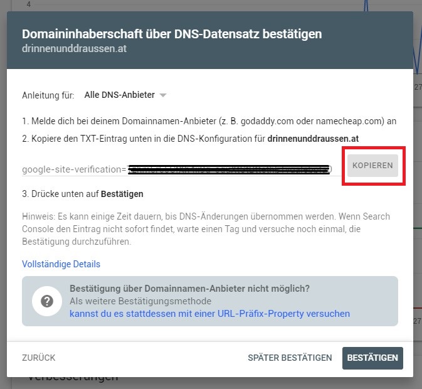Choose SPÄTER BESTÄTIGEN

tap(290, 358)
